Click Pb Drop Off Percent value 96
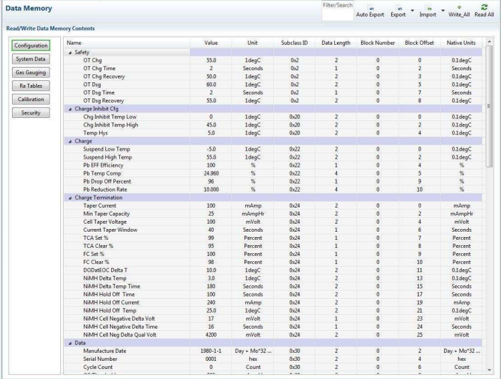This screenshot has width=501, height=379. tap(211, 181)
